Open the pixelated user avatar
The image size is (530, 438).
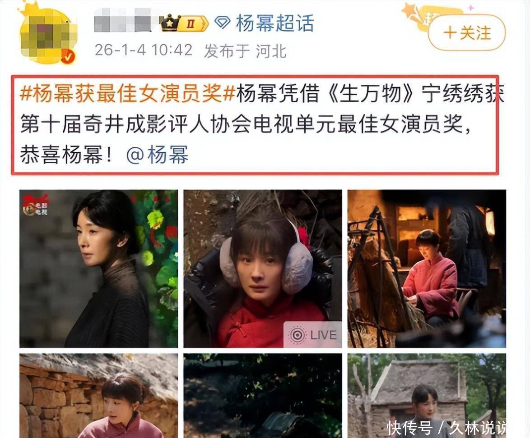pos(48,34)
